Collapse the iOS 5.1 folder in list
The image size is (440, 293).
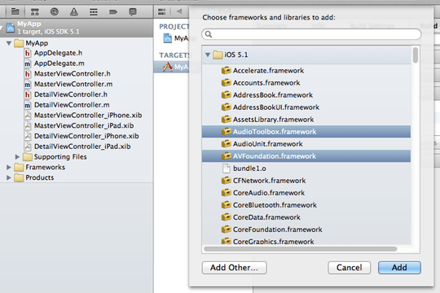click(x=208, y=55)
